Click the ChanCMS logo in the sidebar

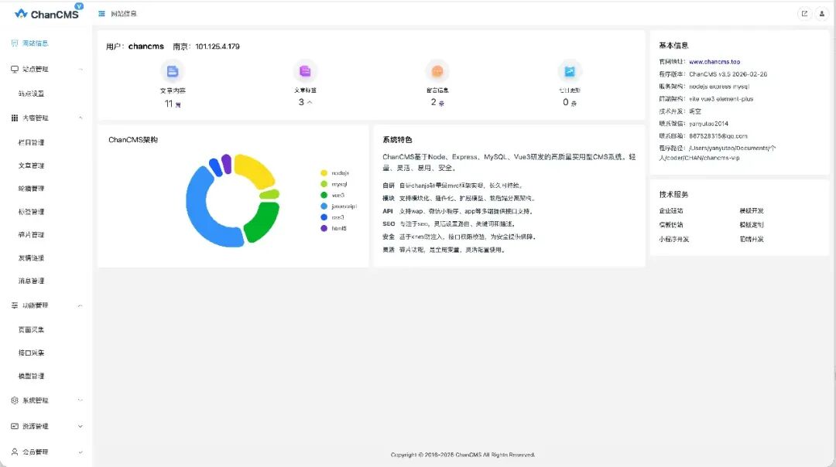(46, 13)
